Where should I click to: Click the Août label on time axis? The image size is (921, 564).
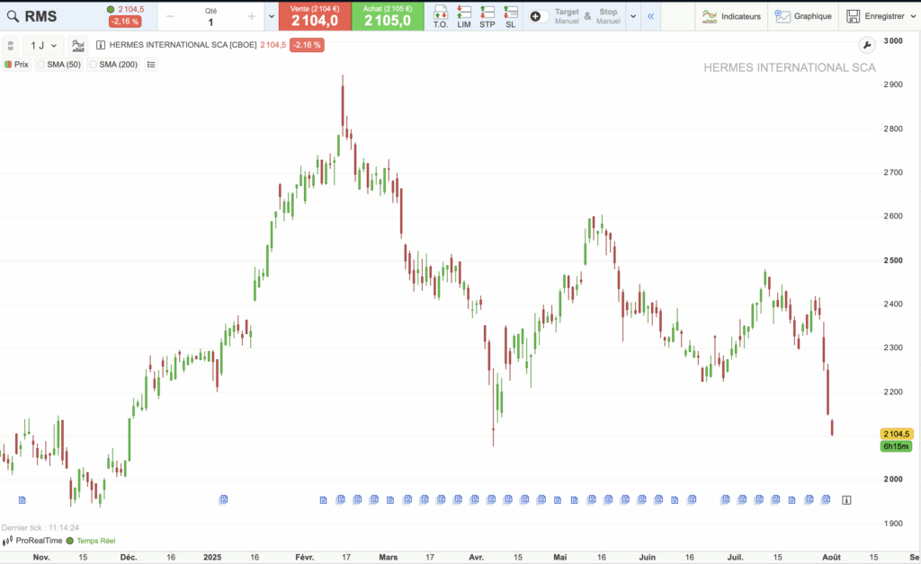(831, 557)
